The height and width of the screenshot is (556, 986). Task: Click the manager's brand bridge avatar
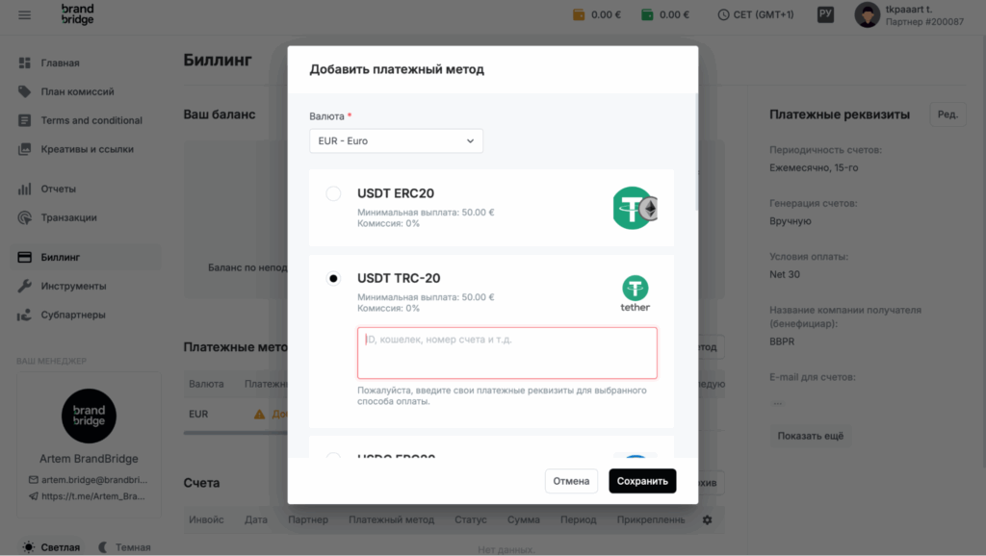pos(89,416)
